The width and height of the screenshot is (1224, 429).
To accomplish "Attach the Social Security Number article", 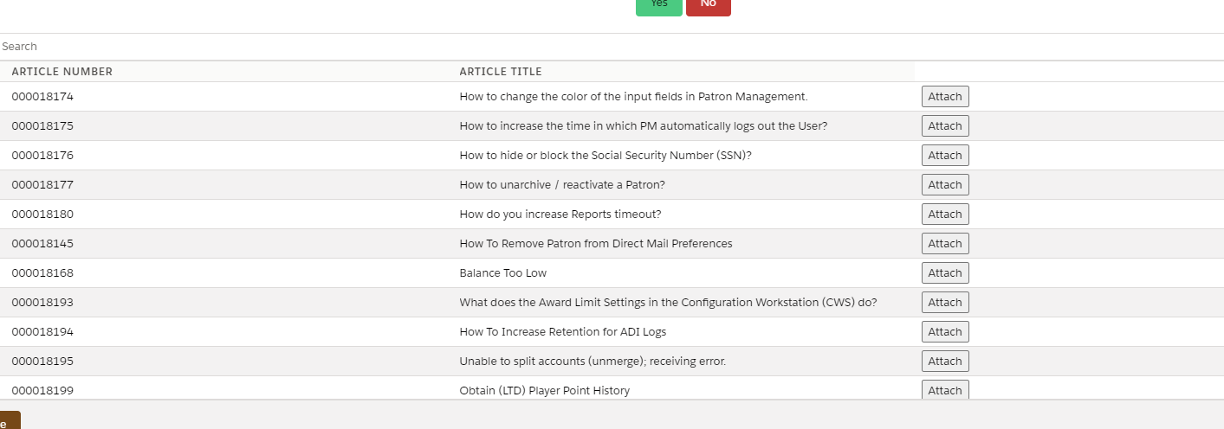I will click(945, 156).
